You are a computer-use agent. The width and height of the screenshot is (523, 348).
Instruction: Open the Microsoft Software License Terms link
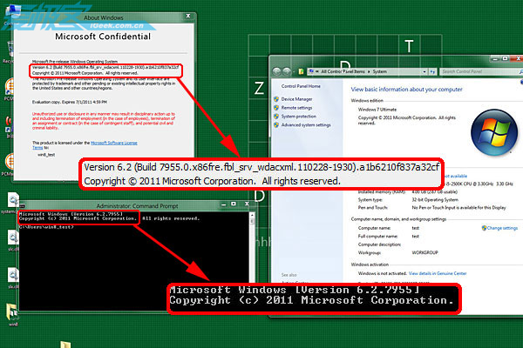click(113, 143)
